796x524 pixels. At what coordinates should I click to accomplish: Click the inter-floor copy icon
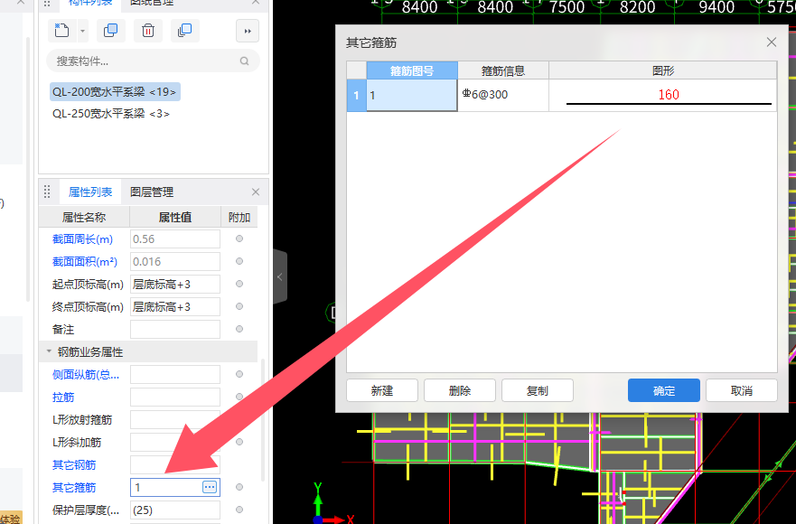[x=185, y=31]
